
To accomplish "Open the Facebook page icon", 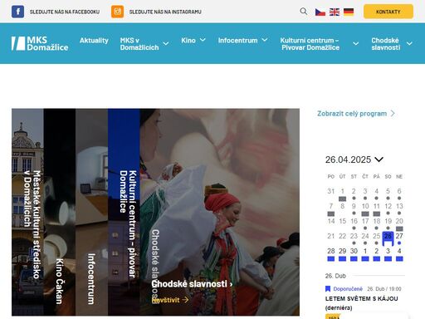I will pyautogui.click(x=17, y=12).
